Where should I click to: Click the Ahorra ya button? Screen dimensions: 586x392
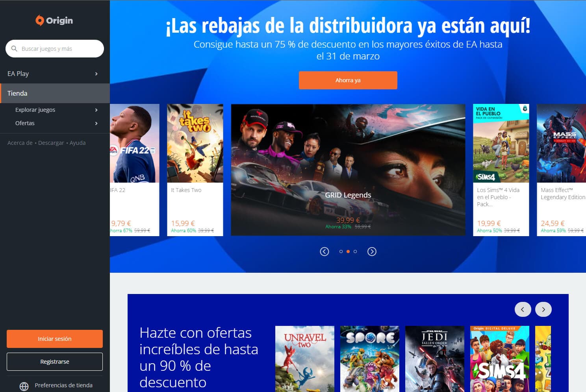coord(348,80)
